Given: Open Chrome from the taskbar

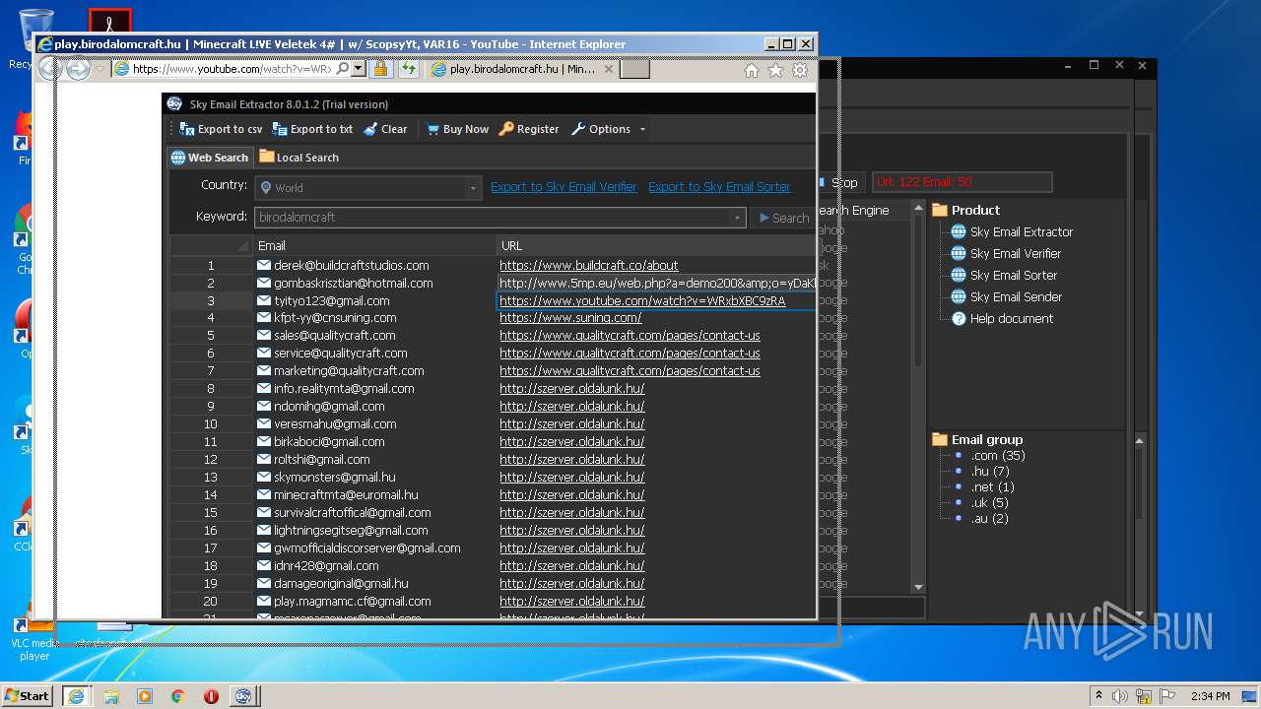Looking at the screenshot, I should (x=177, y=695).
